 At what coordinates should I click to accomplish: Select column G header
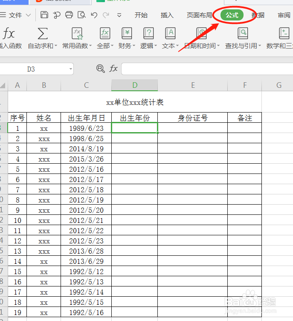278,85
